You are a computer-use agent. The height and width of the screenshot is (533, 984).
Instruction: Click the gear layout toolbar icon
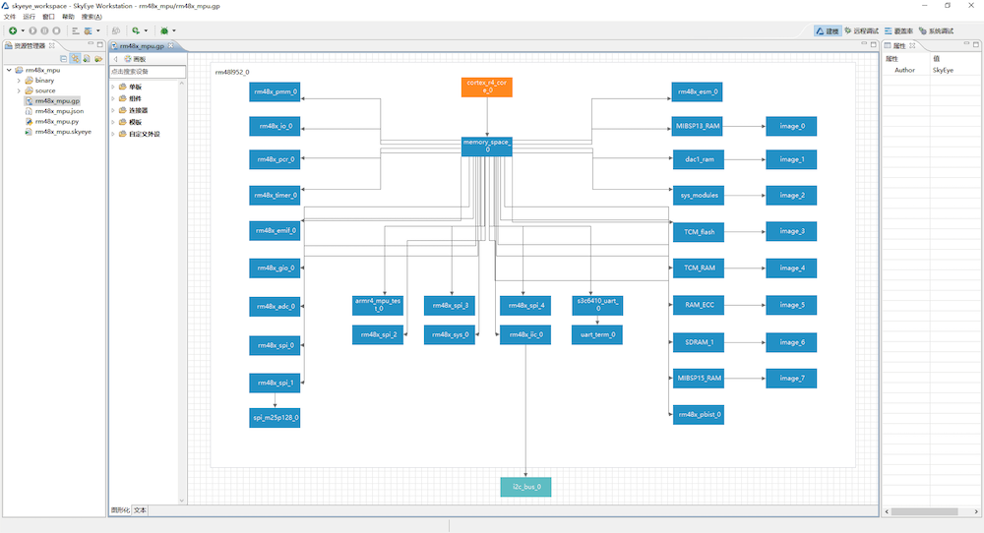click(x=88, y=30)
